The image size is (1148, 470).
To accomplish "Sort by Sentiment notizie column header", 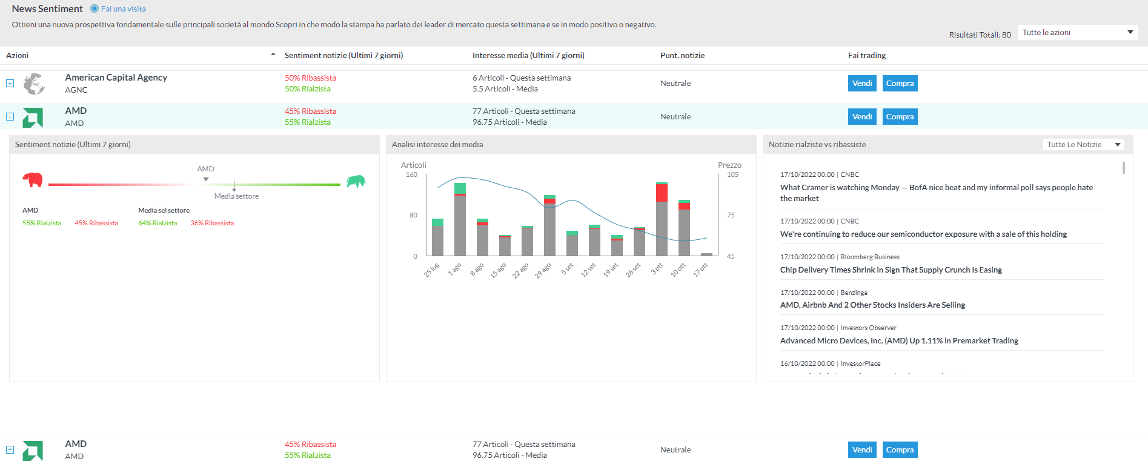I will [x=343, y=55].
